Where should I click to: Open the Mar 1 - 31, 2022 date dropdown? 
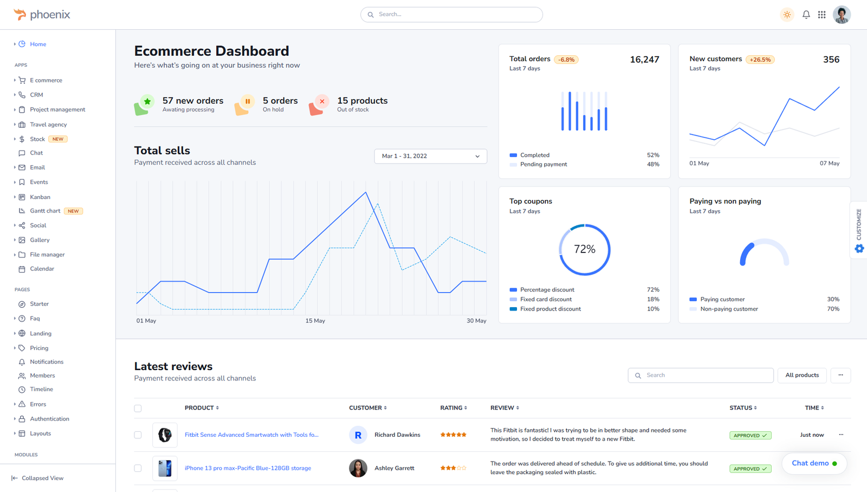pyautogui.click(x=430, y=156)
